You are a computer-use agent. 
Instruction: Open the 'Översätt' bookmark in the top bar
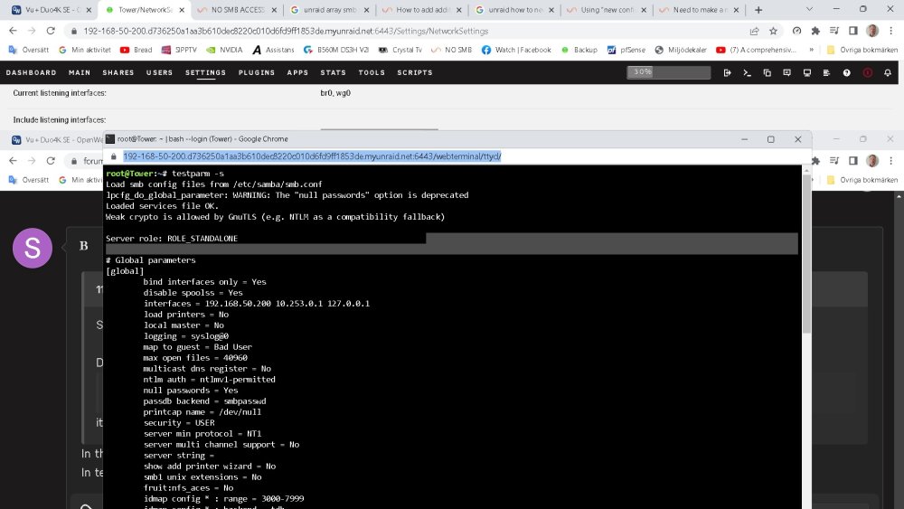(29, 50)
